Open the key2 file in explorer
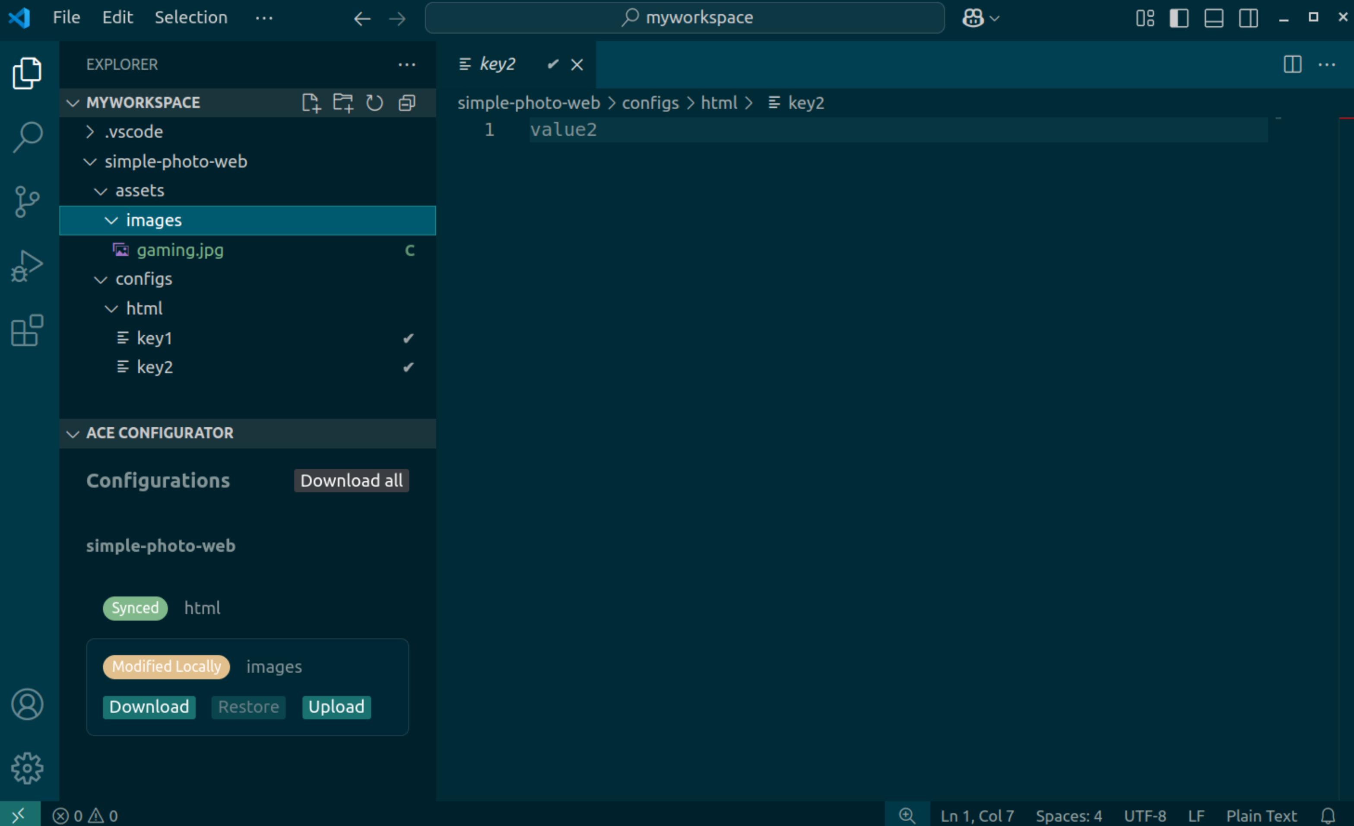 (x=247, y=367)
